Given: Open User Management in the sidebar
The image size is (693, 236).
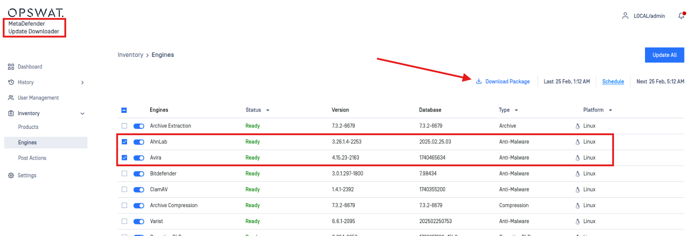Looking at the screenshot, I should tap(38, 98).
